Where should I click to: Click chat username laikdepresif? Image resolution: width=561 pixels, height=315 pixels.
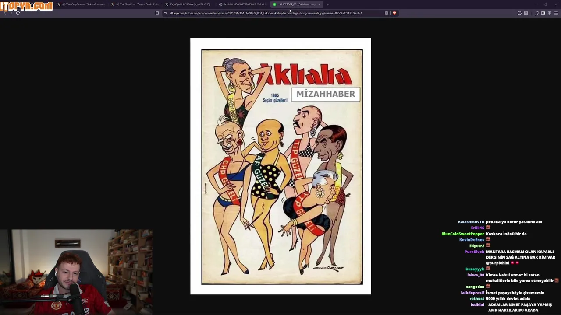click(x=472, y=293)
